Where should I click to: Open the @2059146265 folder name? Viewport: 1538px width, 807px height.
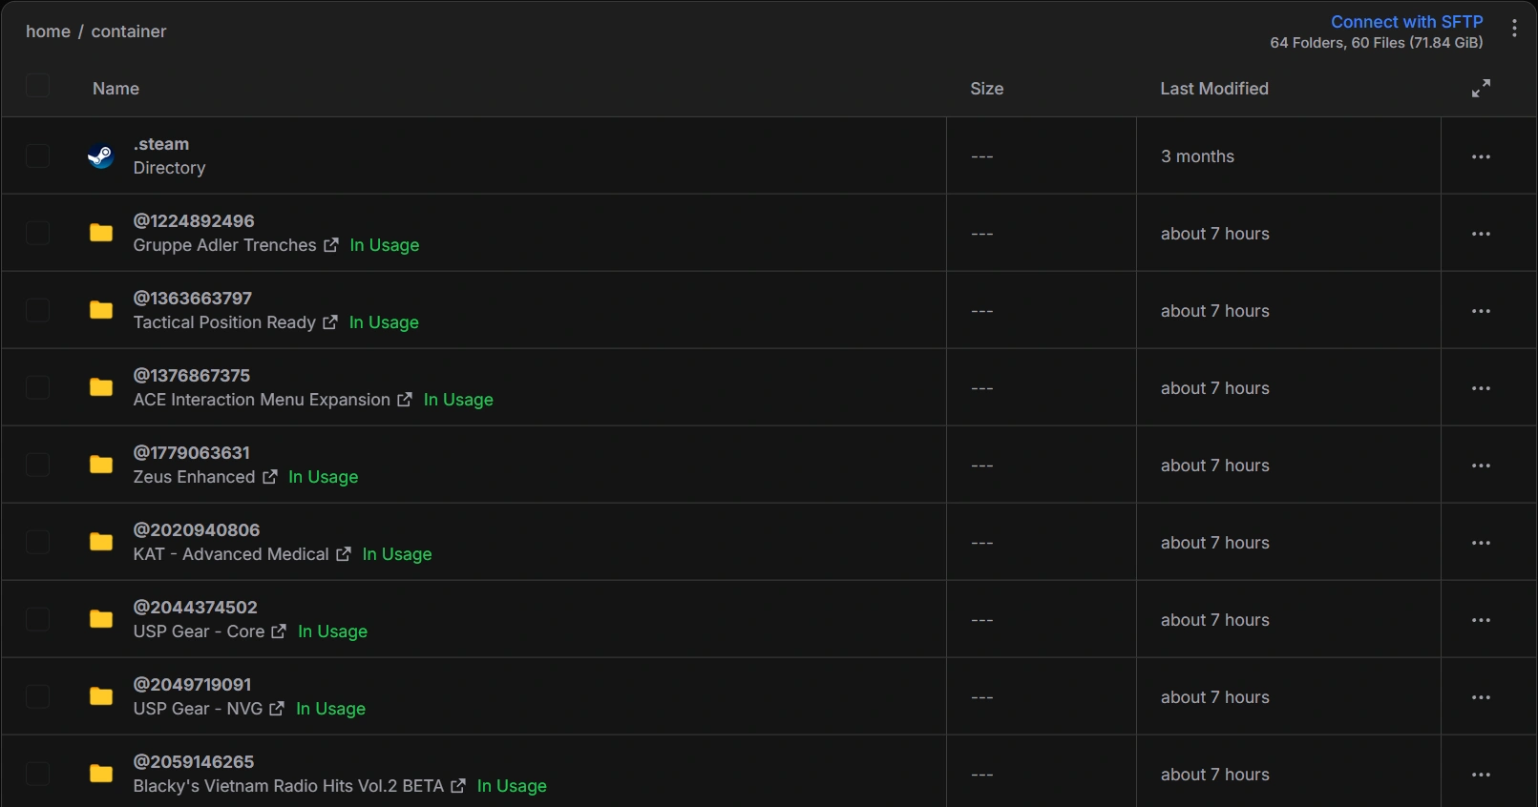click(194, 762)
